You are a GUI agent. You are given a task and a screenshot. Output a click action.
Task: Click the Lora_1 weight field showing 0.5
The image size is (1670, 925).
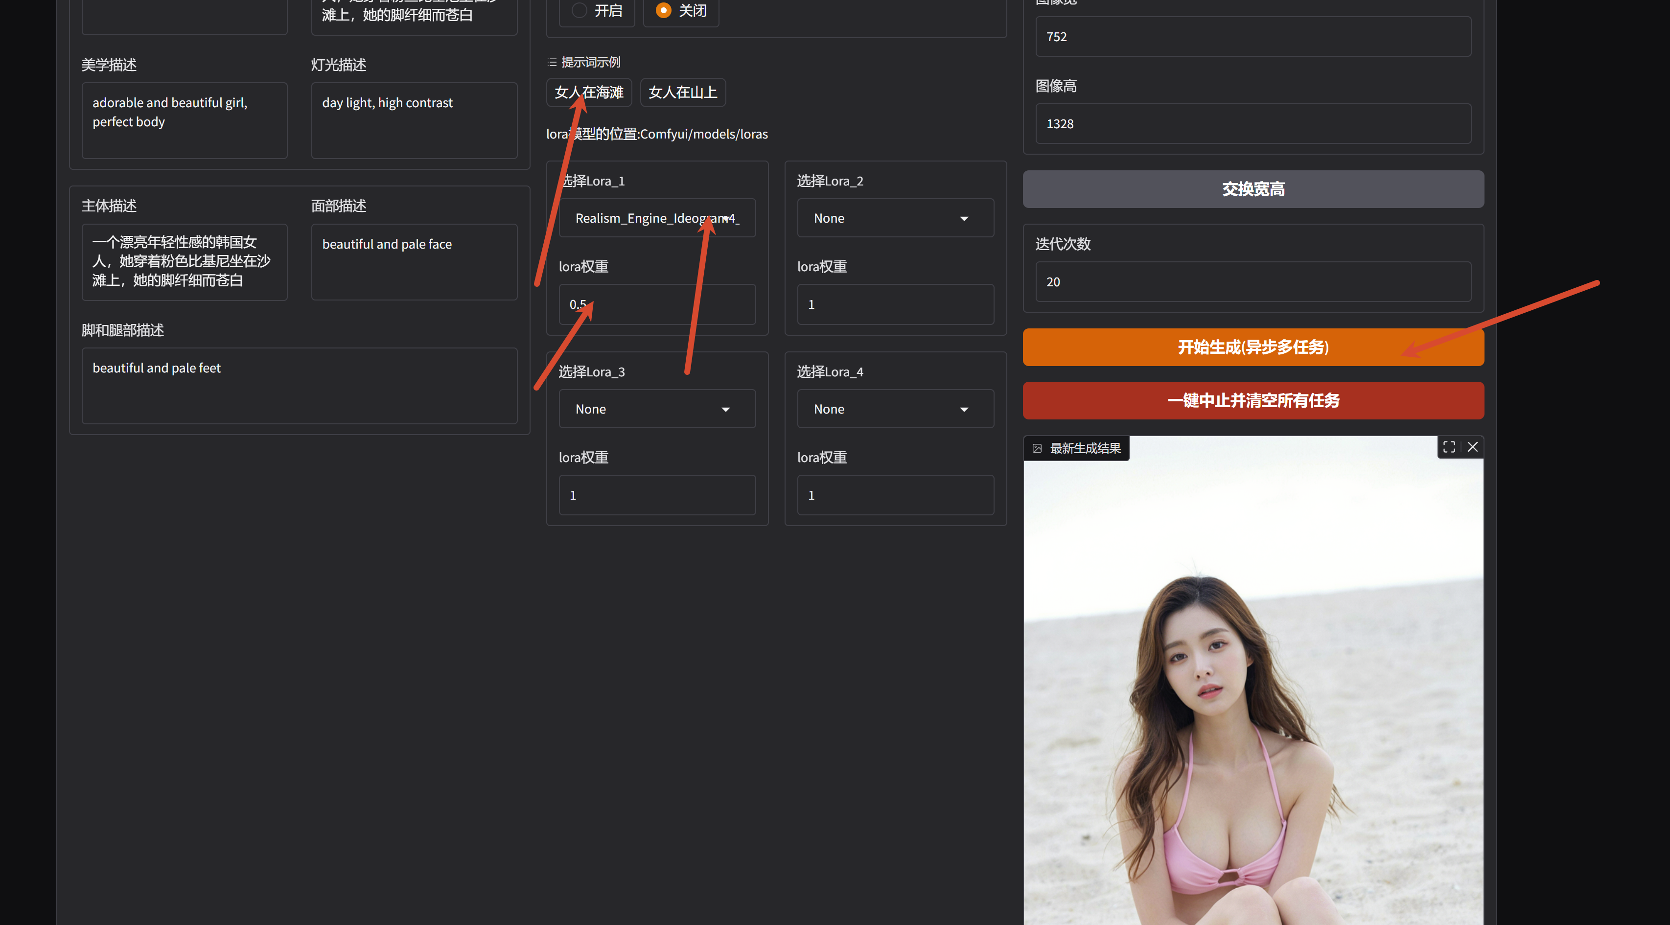[657, 304]
